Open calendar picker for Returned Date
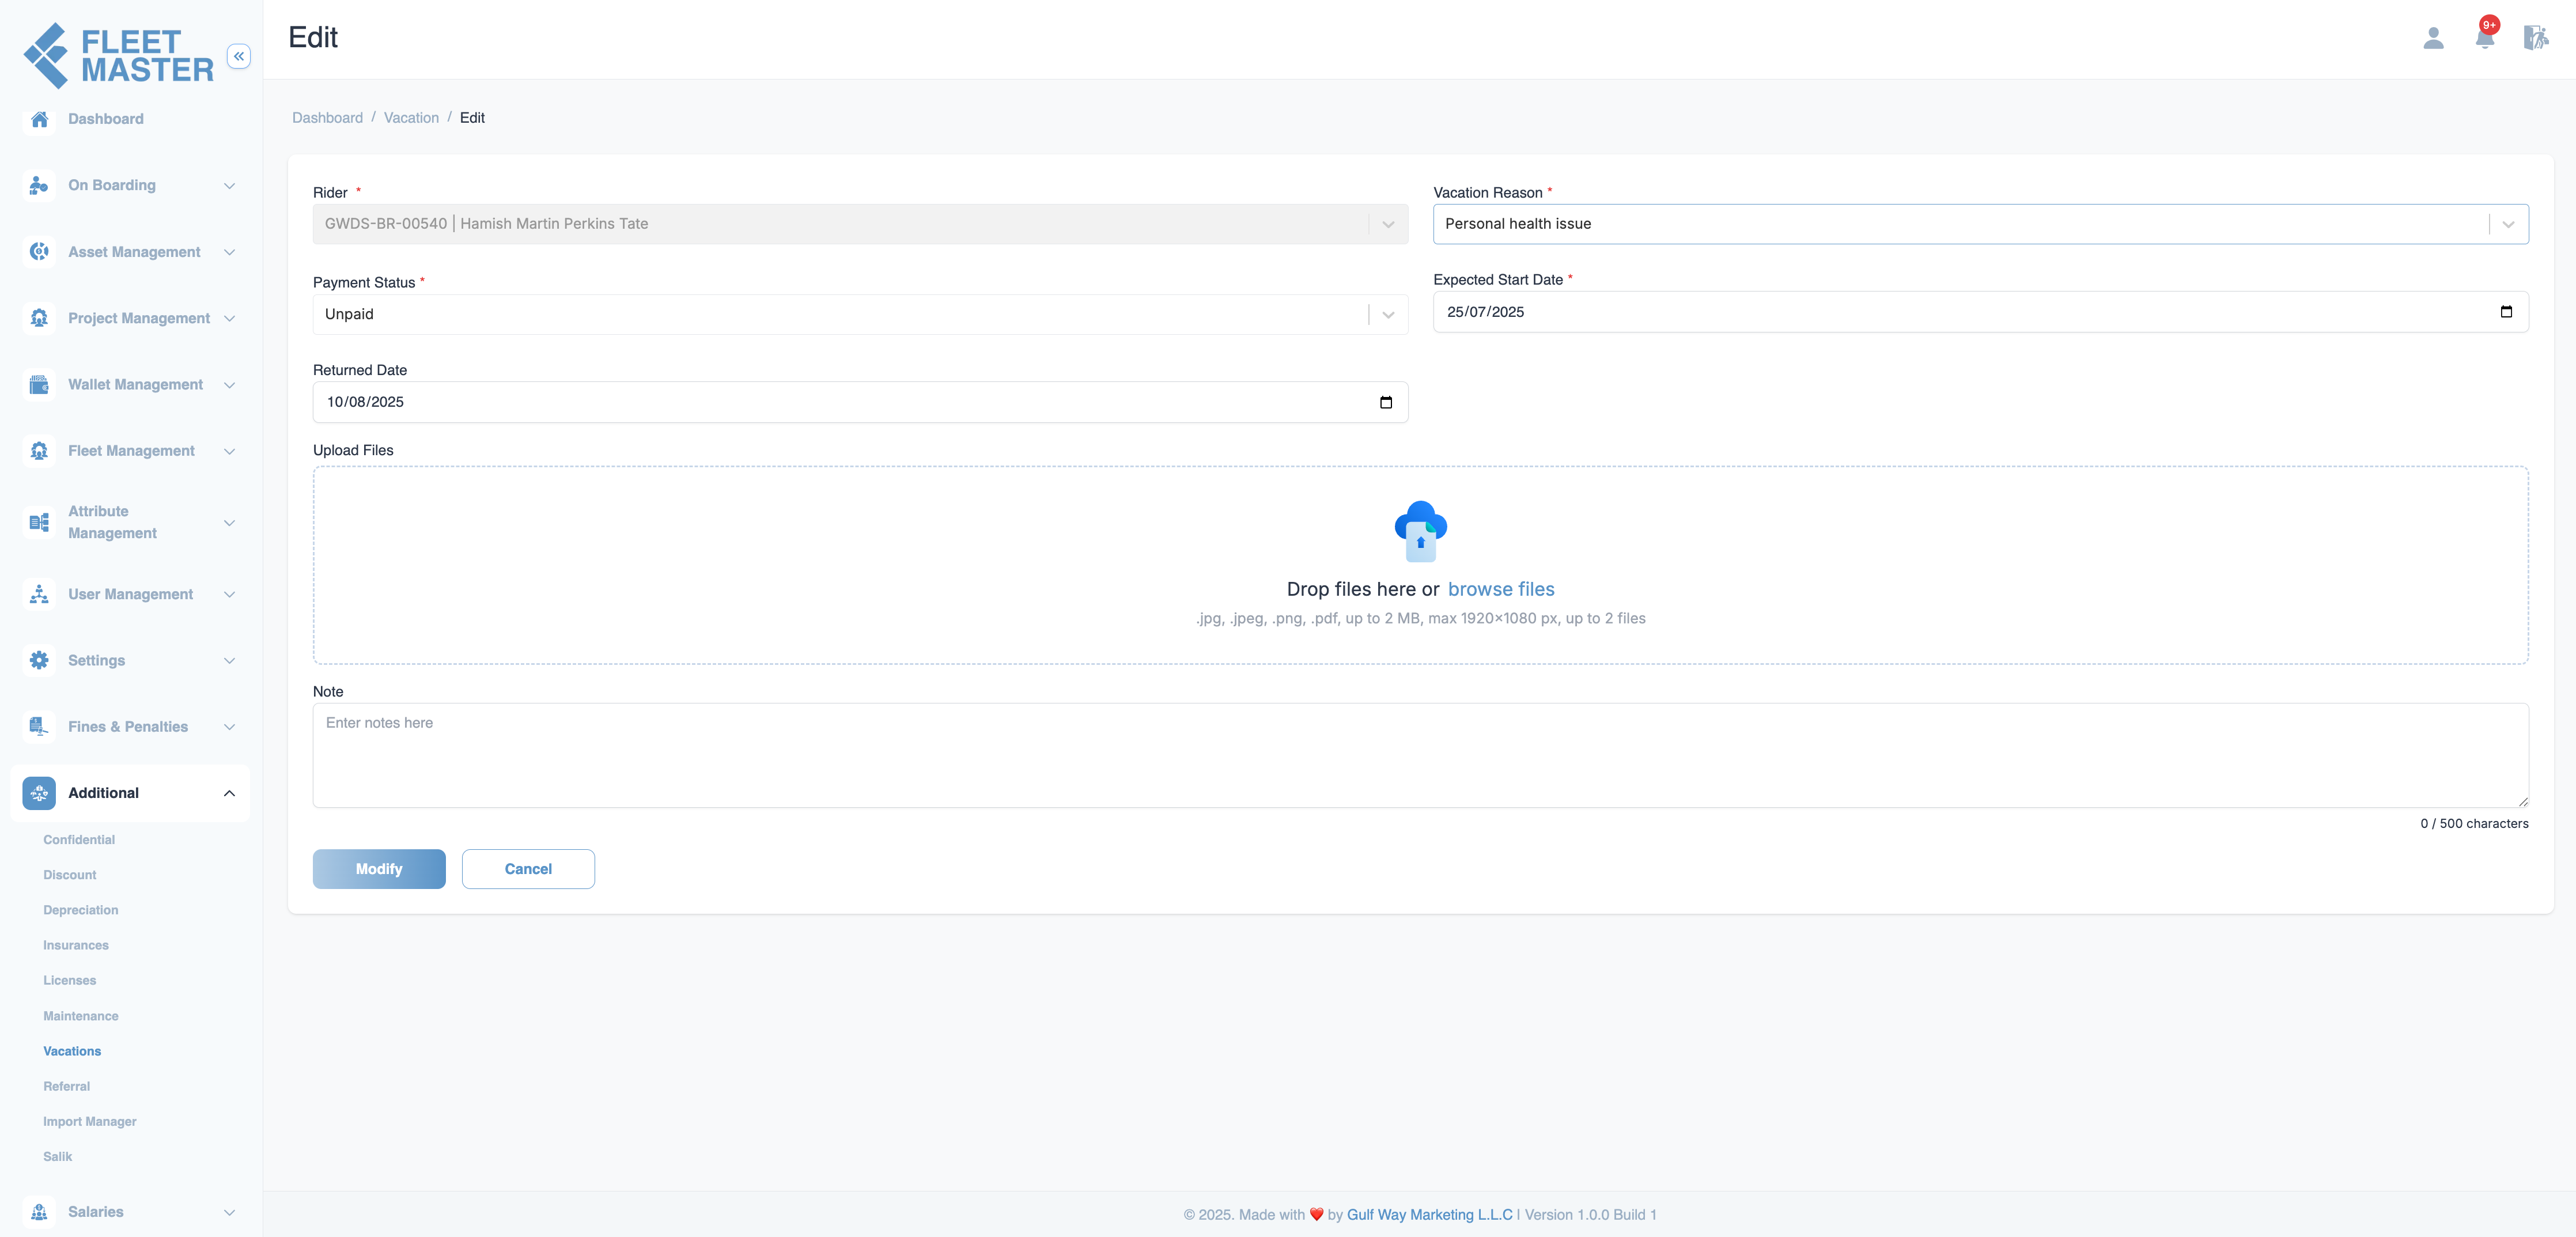 (1385, 402)
